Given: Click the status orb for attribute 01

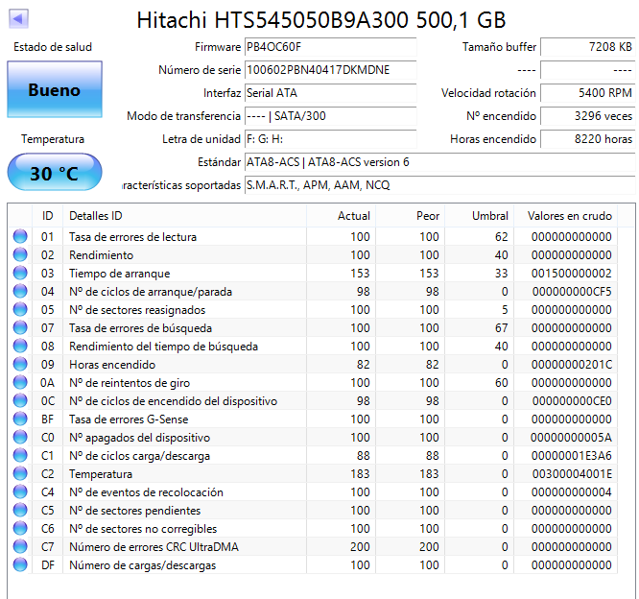Looking at the screenshot, I should (x=20, y=236).
